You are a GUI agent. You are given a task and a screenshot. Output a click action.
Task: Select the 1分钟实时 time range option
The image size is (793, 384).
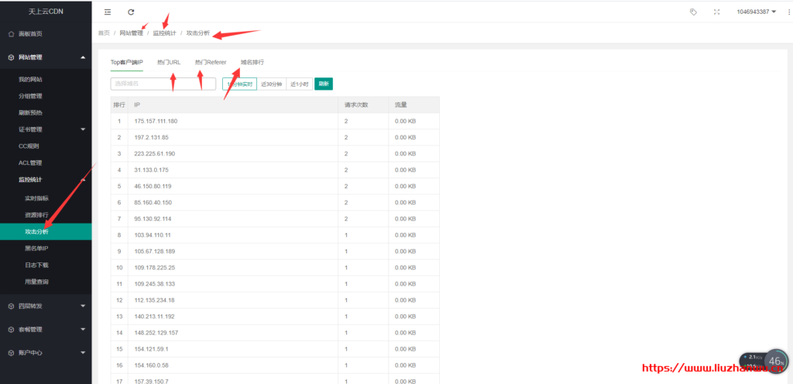click(x=239, y=84)
